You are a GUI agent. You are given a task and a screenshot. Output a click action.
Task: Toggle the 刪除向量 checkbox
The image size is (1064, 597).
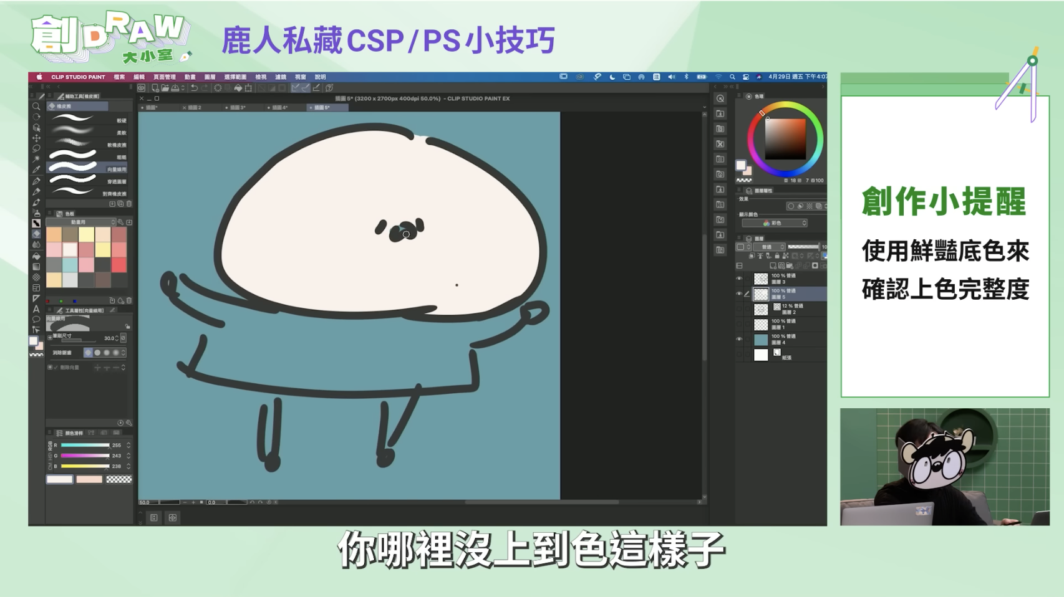[56, 368]
